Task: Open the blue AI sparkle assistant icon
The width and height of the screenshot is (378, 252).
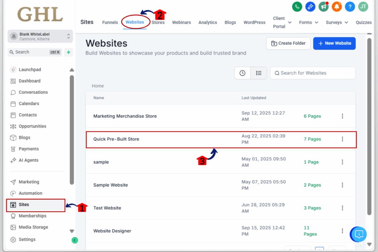Action: click(310, 7)
